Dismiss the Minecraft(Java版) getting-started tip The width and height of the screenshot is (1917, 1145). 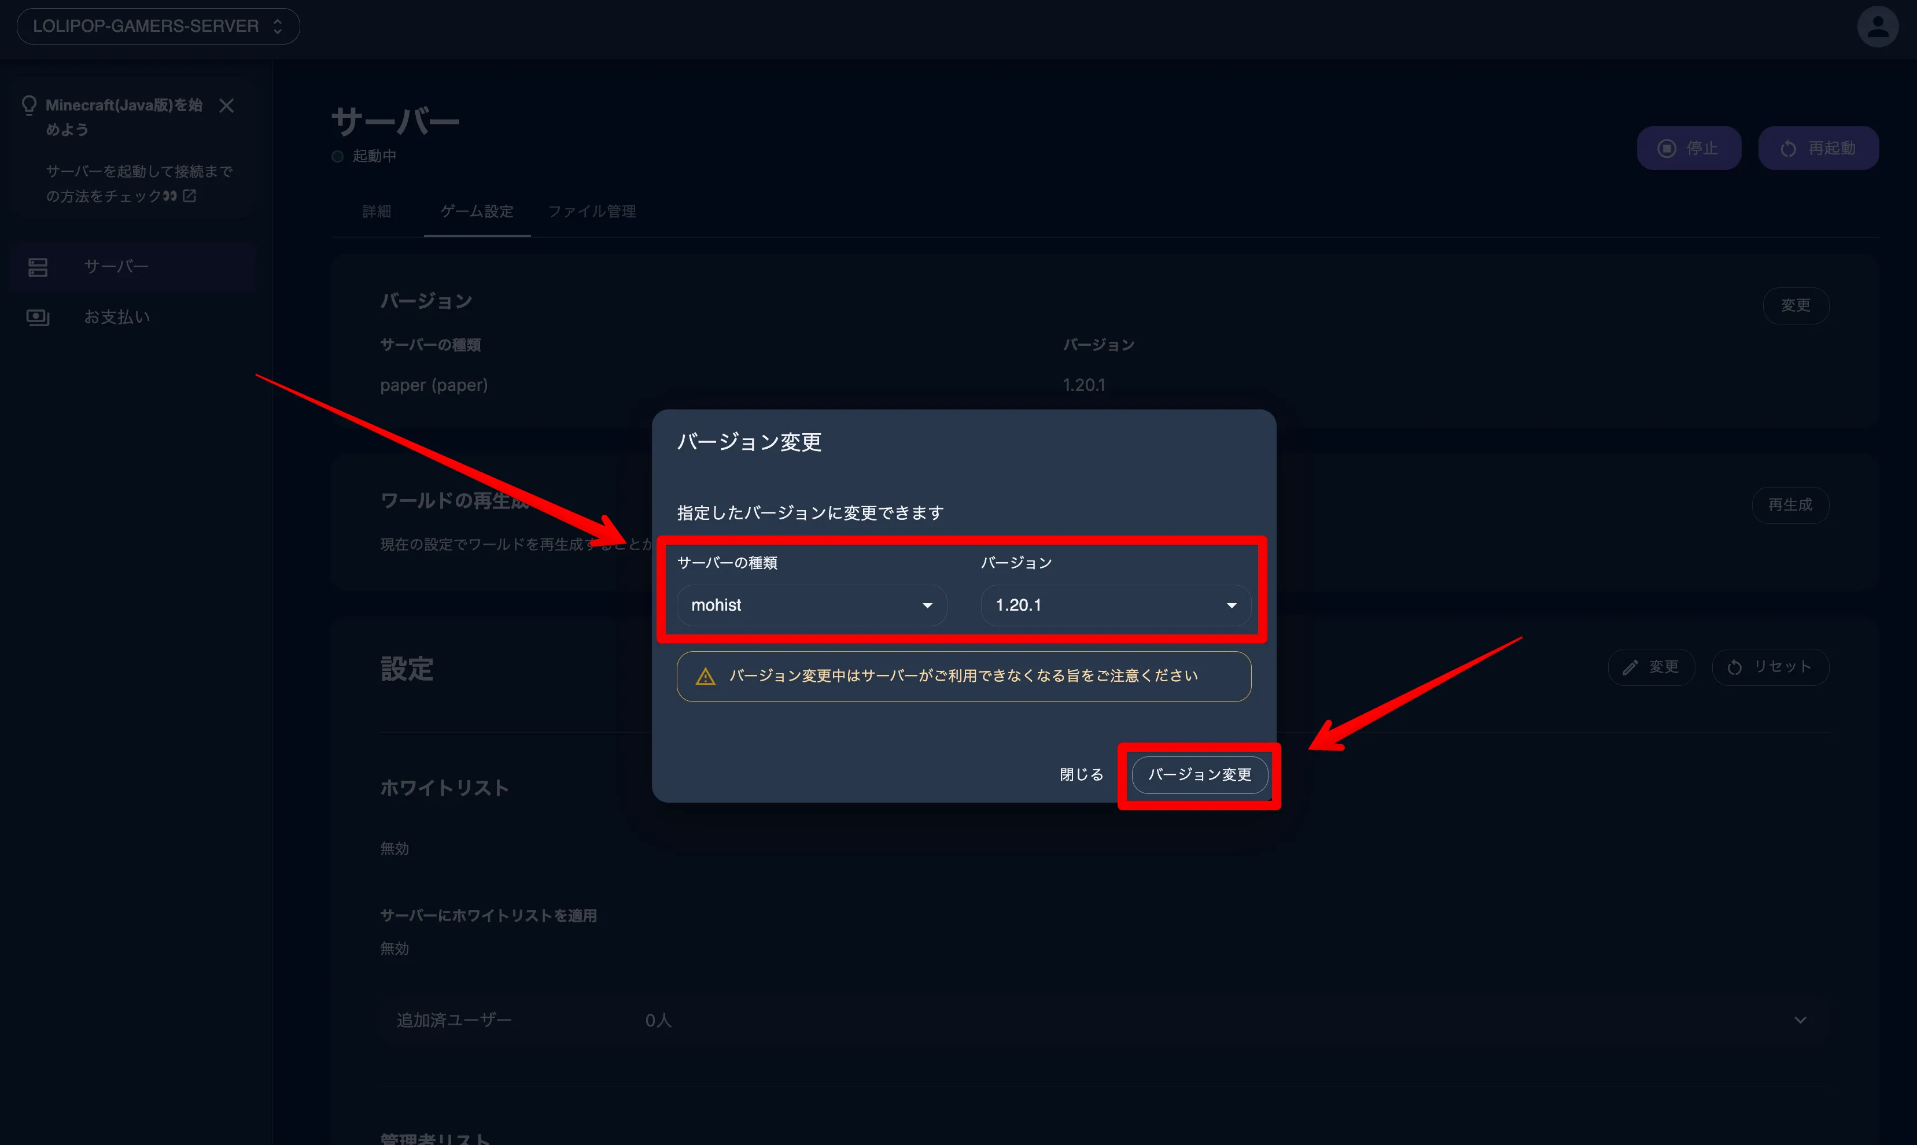point(226,106)
